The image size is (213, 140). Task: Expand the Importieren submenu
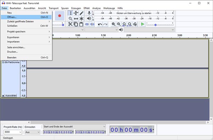point(26,42)
